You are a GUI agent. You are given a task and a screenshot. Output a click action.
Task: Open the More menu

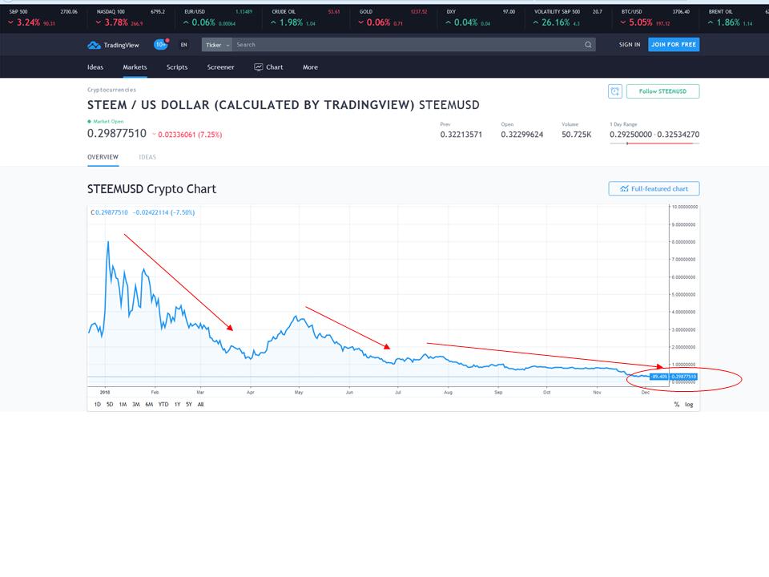pyautogui.click(x=310, y=67)
